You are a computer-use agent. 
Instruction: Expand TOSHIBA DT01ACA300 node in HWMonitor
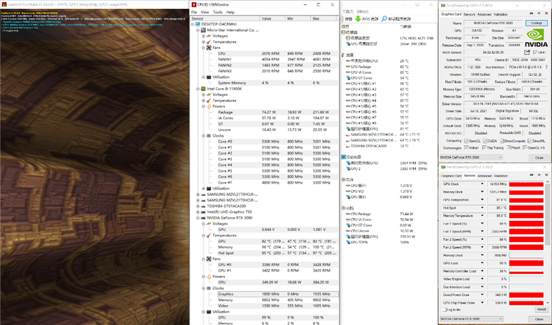(x=198, y=206)
